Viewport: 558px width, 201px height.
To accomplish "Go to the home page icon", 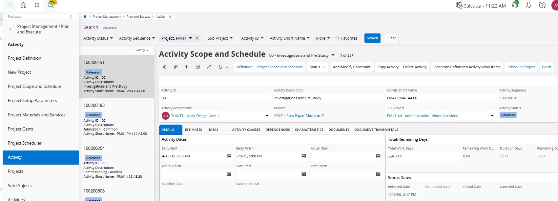I will [x=24, y=5].
